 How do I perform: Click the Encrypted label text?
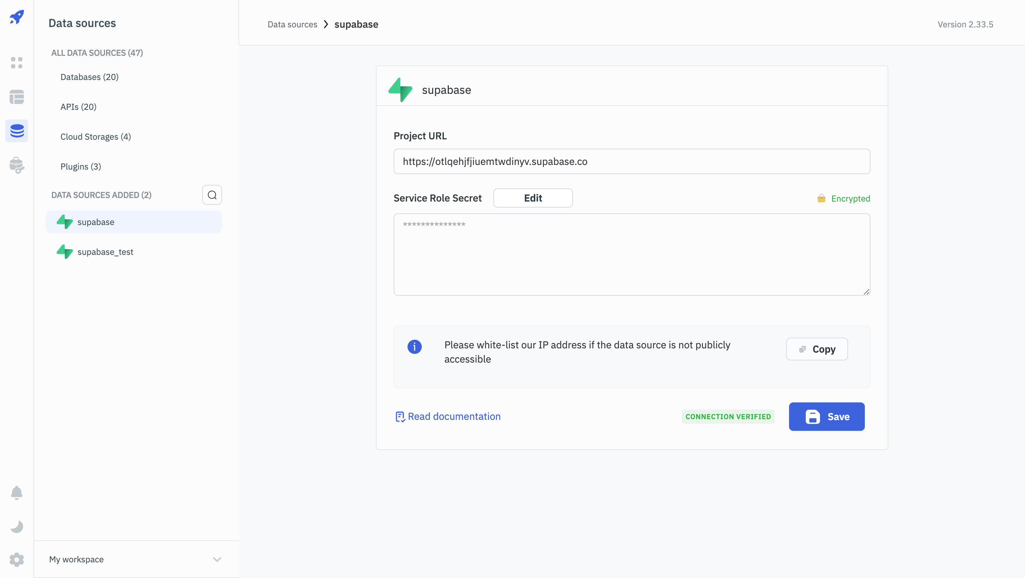[851, 198]
